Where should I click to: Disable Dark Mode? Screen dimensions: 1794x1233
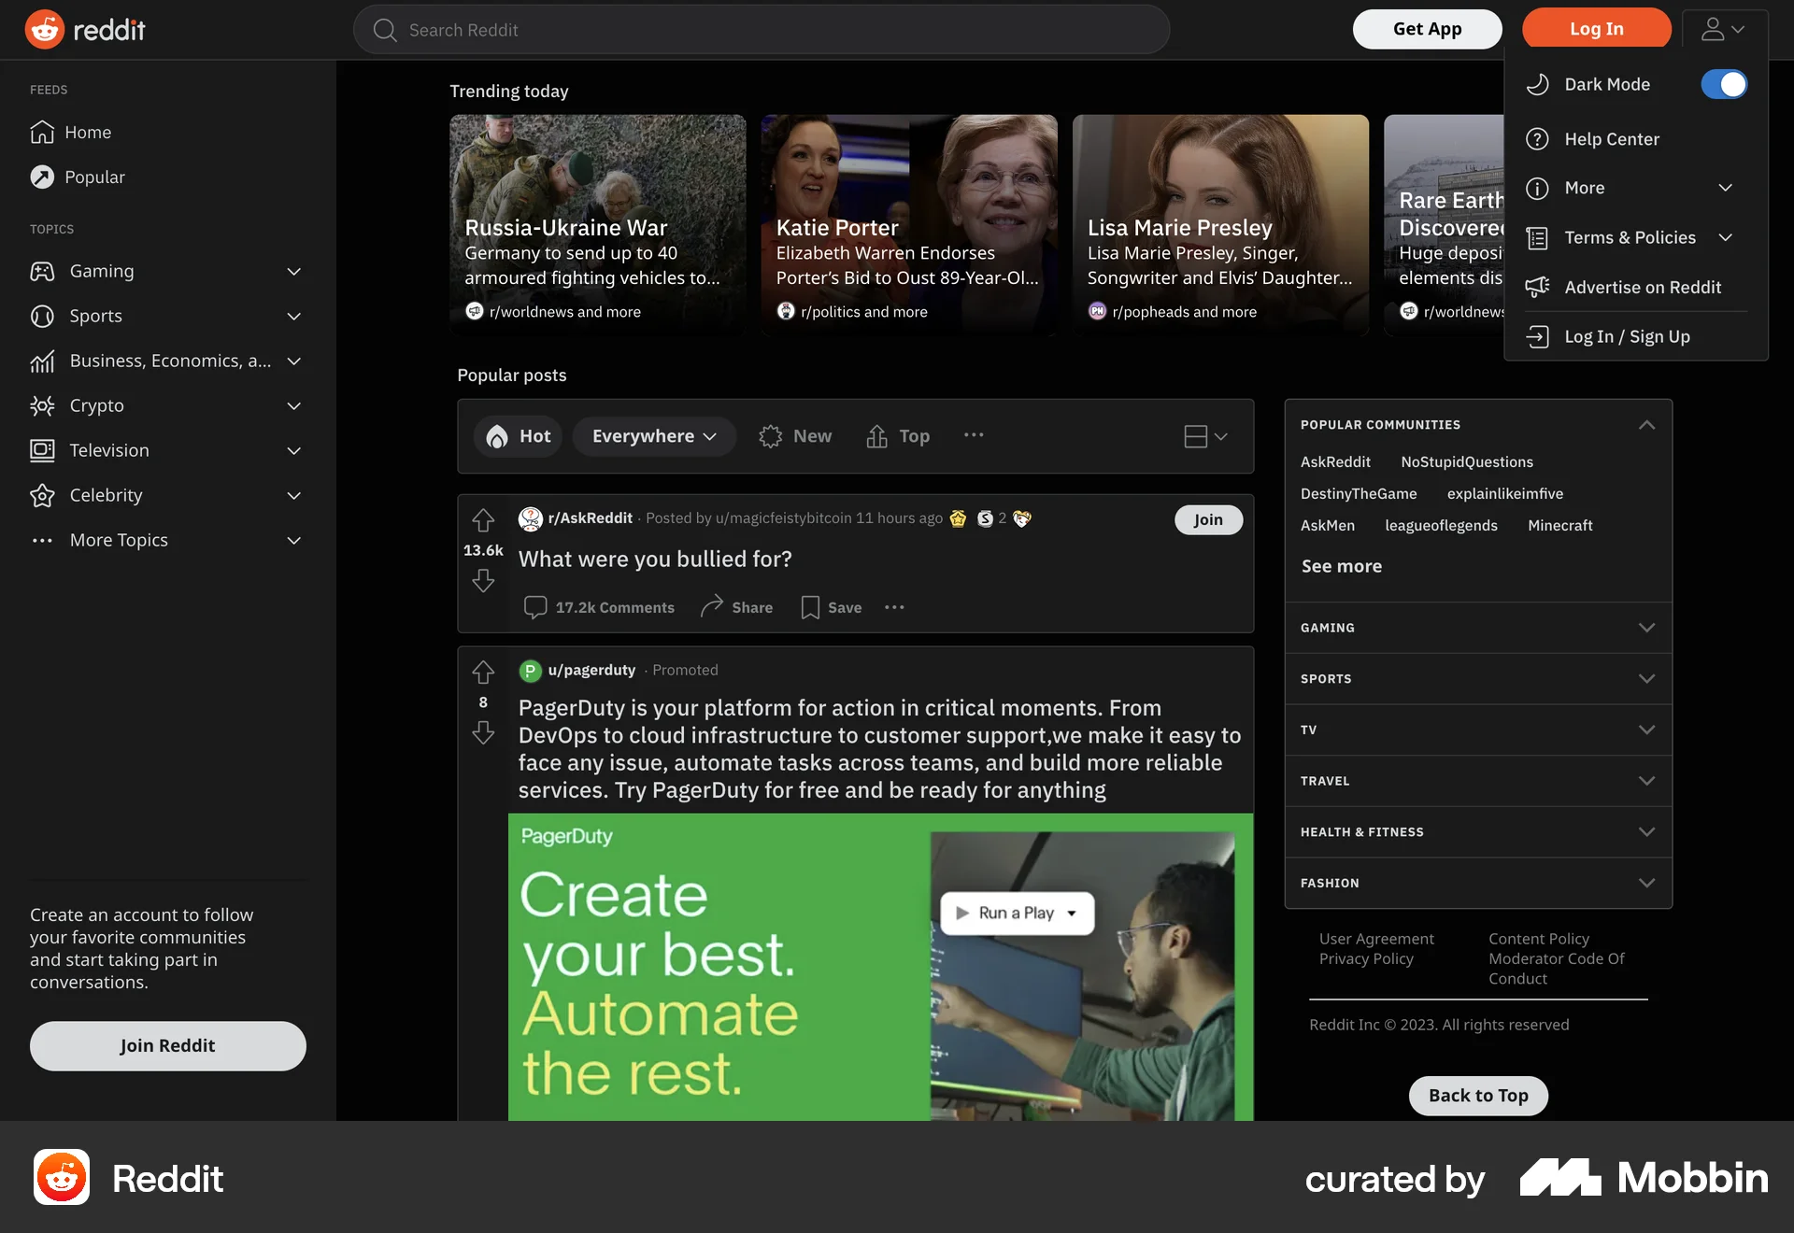[x=1724, y=84]
